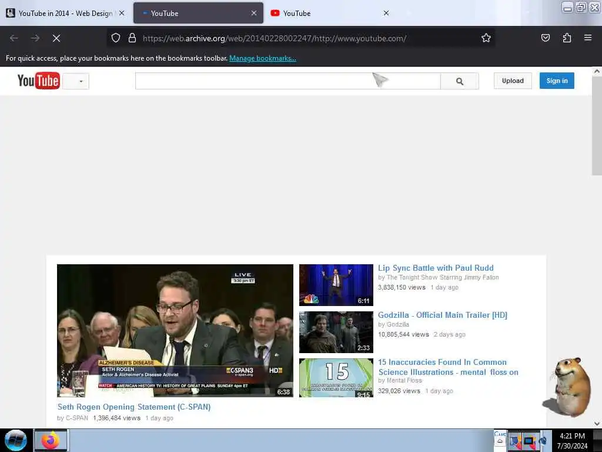Open 'Seth Rogen Opening Statement (C-SPAN)' title link
This screenshot has height=452, width=602.
(134, 407)
